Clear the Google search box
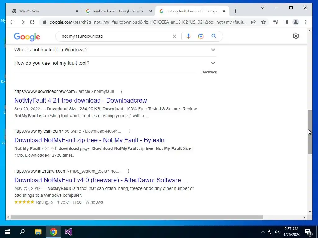This screenshot has height=238, width=318. click(x=175, y=36)
